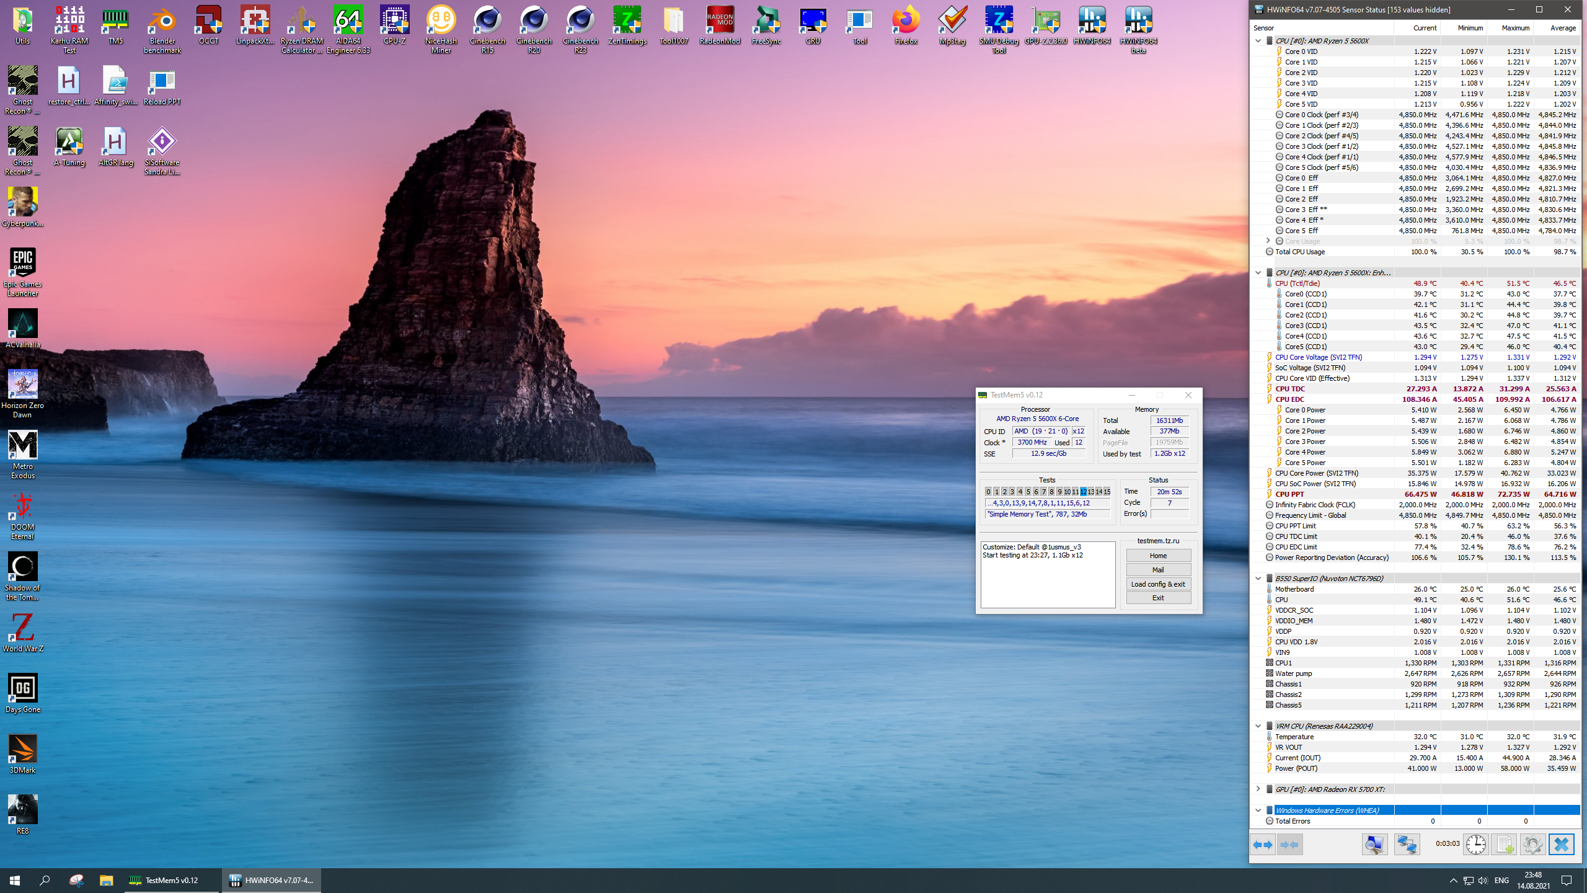Expand the GPU Radeon RX 5700 XT group
The width and height of the screenshot is (1587, 893).
[1258, 789]
